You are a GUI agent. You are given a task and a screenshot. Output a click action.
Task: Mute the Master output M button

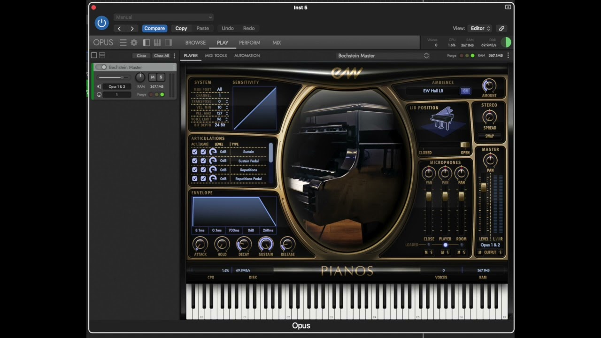point(479,253)
